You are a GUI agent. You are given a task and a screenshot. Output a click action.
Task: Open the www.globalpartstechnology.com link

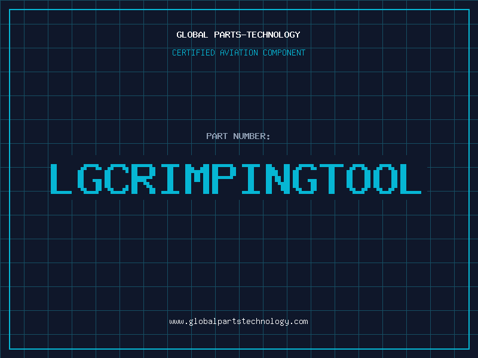238,322
